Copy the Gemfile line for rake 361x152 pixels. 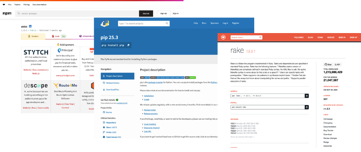(307, 96)
